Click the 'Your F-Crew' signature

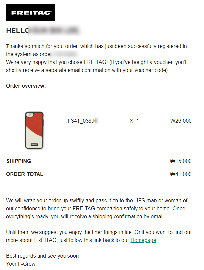click(x=21, y=264)
